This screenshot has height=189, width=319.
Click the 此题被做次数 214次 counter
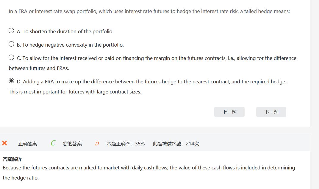[176, 144]
